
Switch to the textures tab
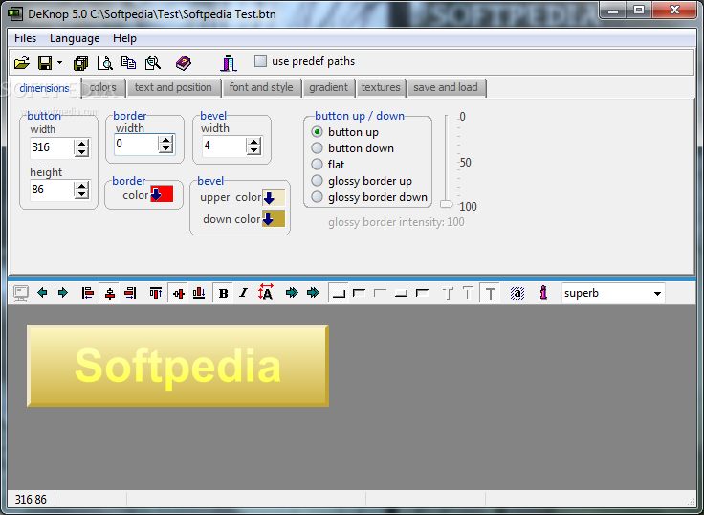(381, 87)
